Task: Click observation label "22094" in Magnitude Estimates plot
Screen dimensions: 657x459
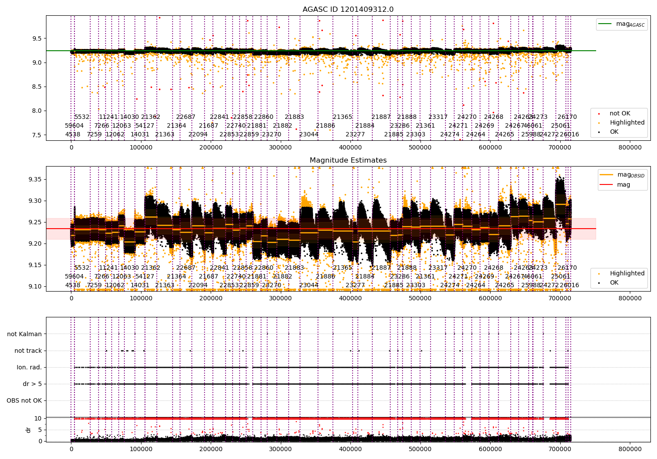Action: pos(198,285)
